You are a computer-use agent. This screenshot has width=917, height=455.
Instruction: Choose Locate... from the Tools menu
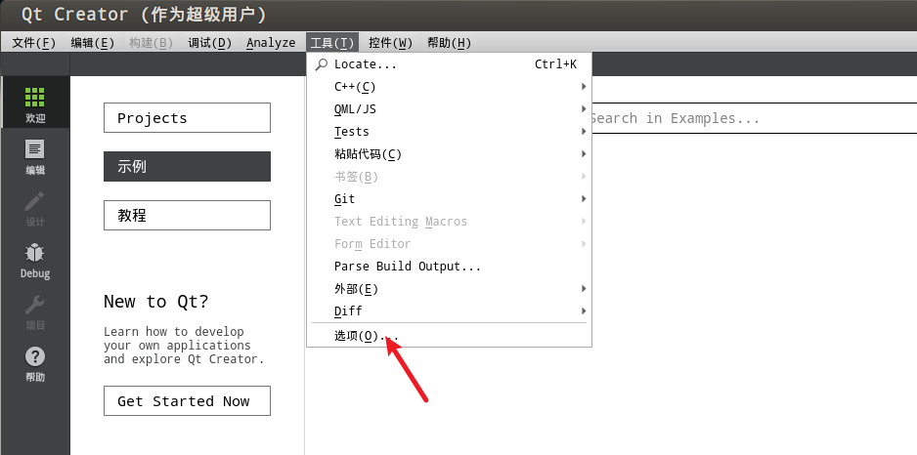tap(449, 64)
